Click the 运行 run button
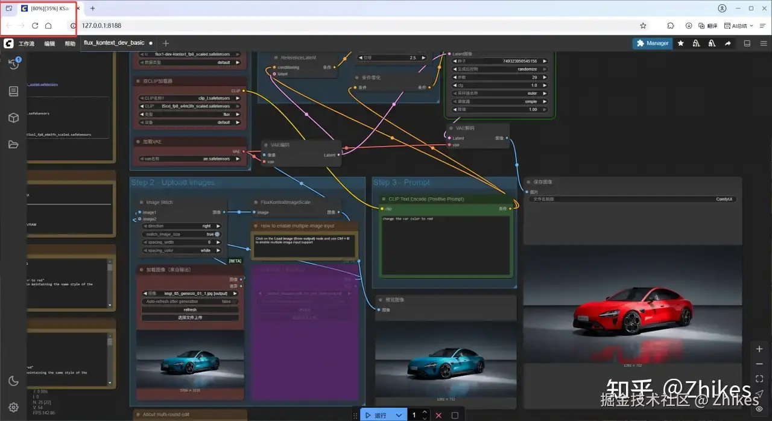Screen dimensions: 772x421 click(376, 415)
